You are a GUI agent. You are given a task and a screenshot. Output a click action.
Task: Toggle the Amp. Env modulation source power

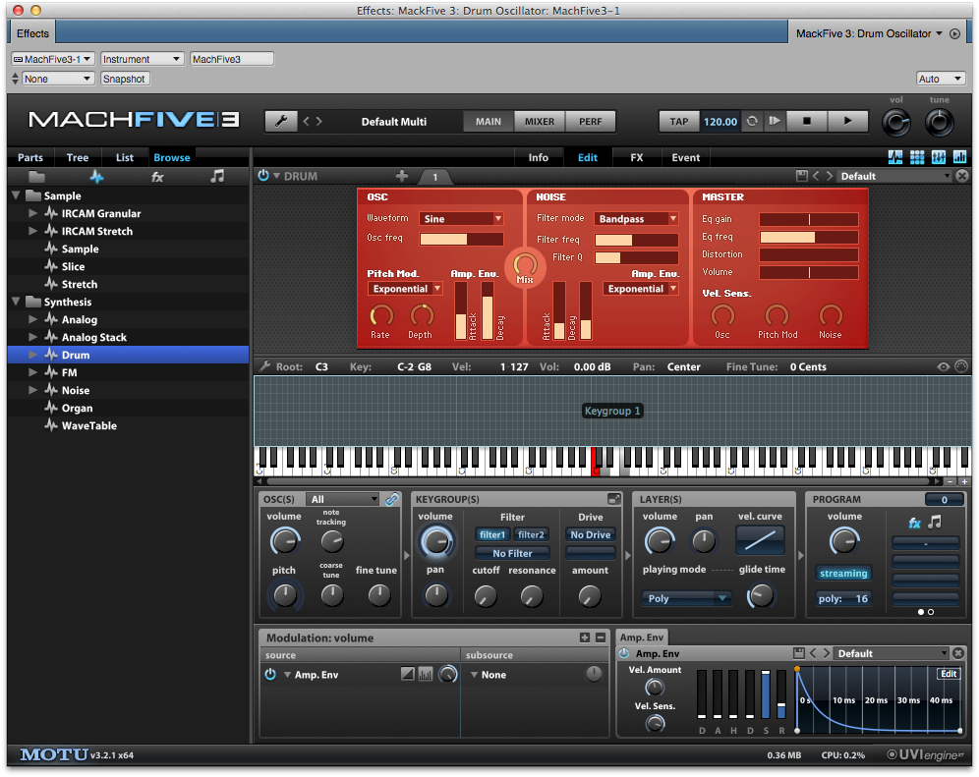tap(270, 675)
